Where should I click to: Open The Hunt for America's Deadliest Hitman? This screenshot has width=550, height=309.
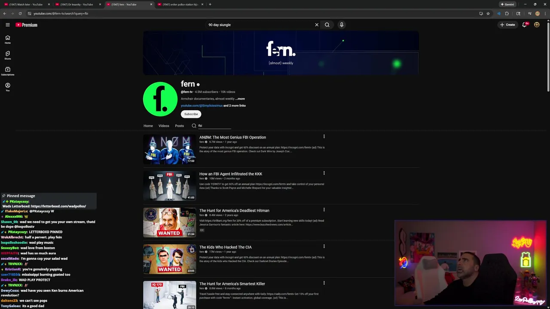click(x=234, y=211)
